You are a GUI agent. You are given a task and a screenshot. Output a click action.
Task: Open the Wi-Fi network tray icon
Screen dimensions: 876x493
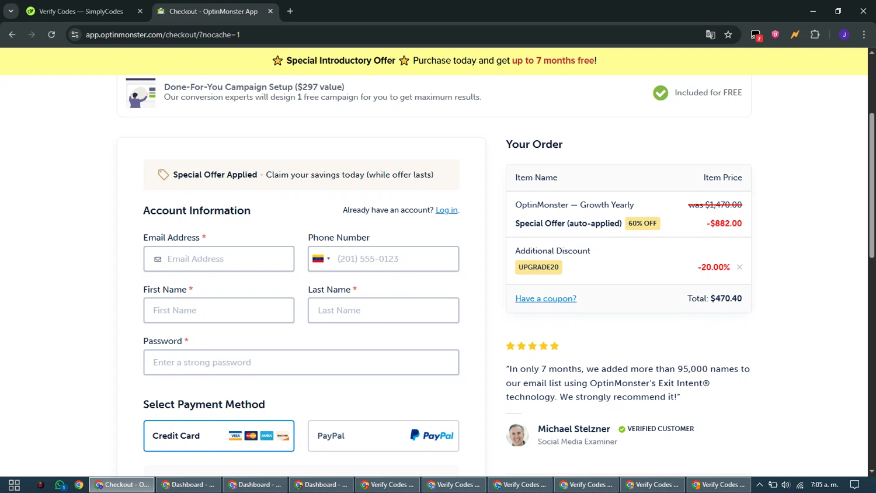point(799,485)
